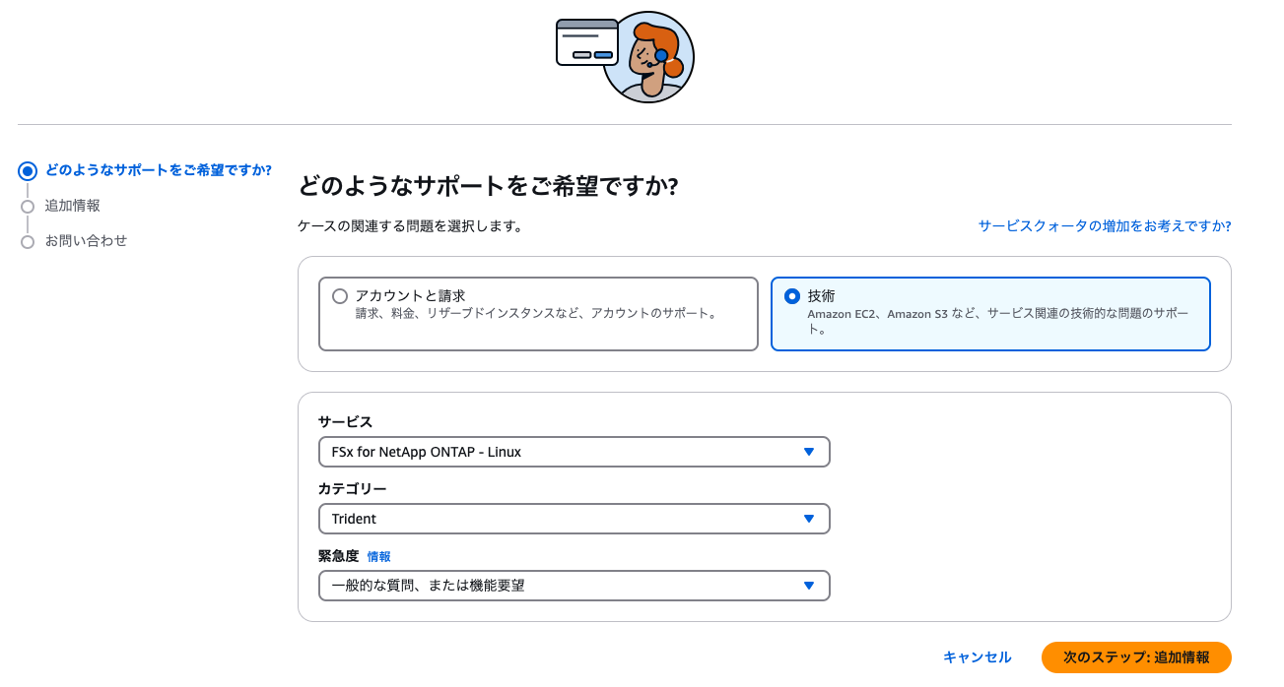Go to the 追加情報 step
The height and width of the screenshot is (687, 1284).
click(x=73, y=206)
